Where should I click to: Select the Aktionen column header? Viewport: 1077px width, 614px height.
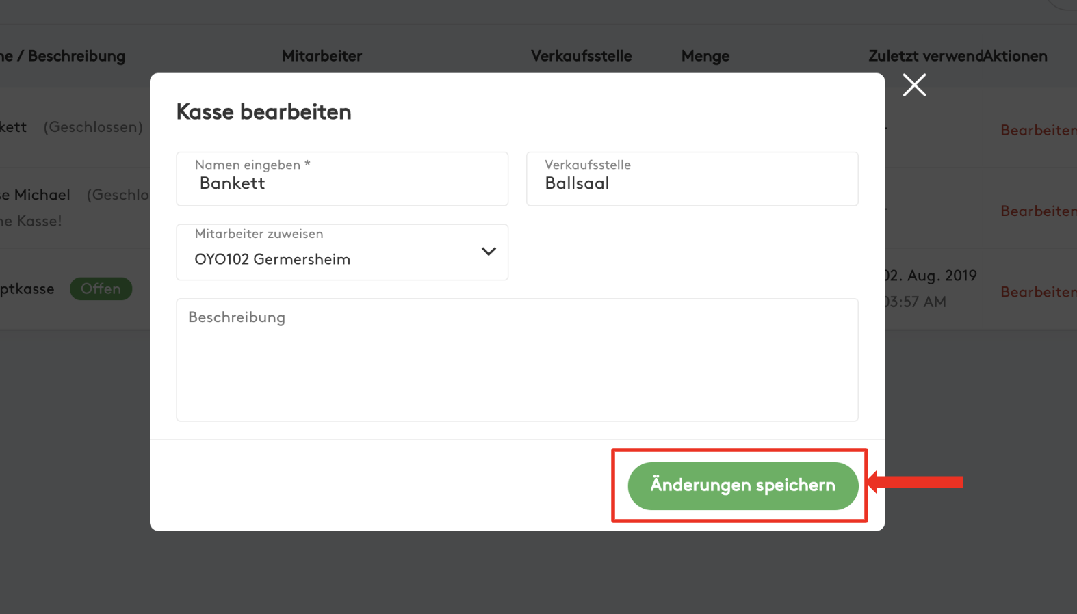click(1015, 56)
